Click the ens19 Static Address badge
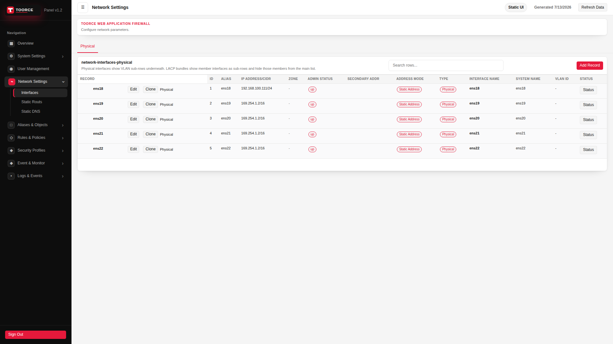613x344 pixels. [409, 104]
